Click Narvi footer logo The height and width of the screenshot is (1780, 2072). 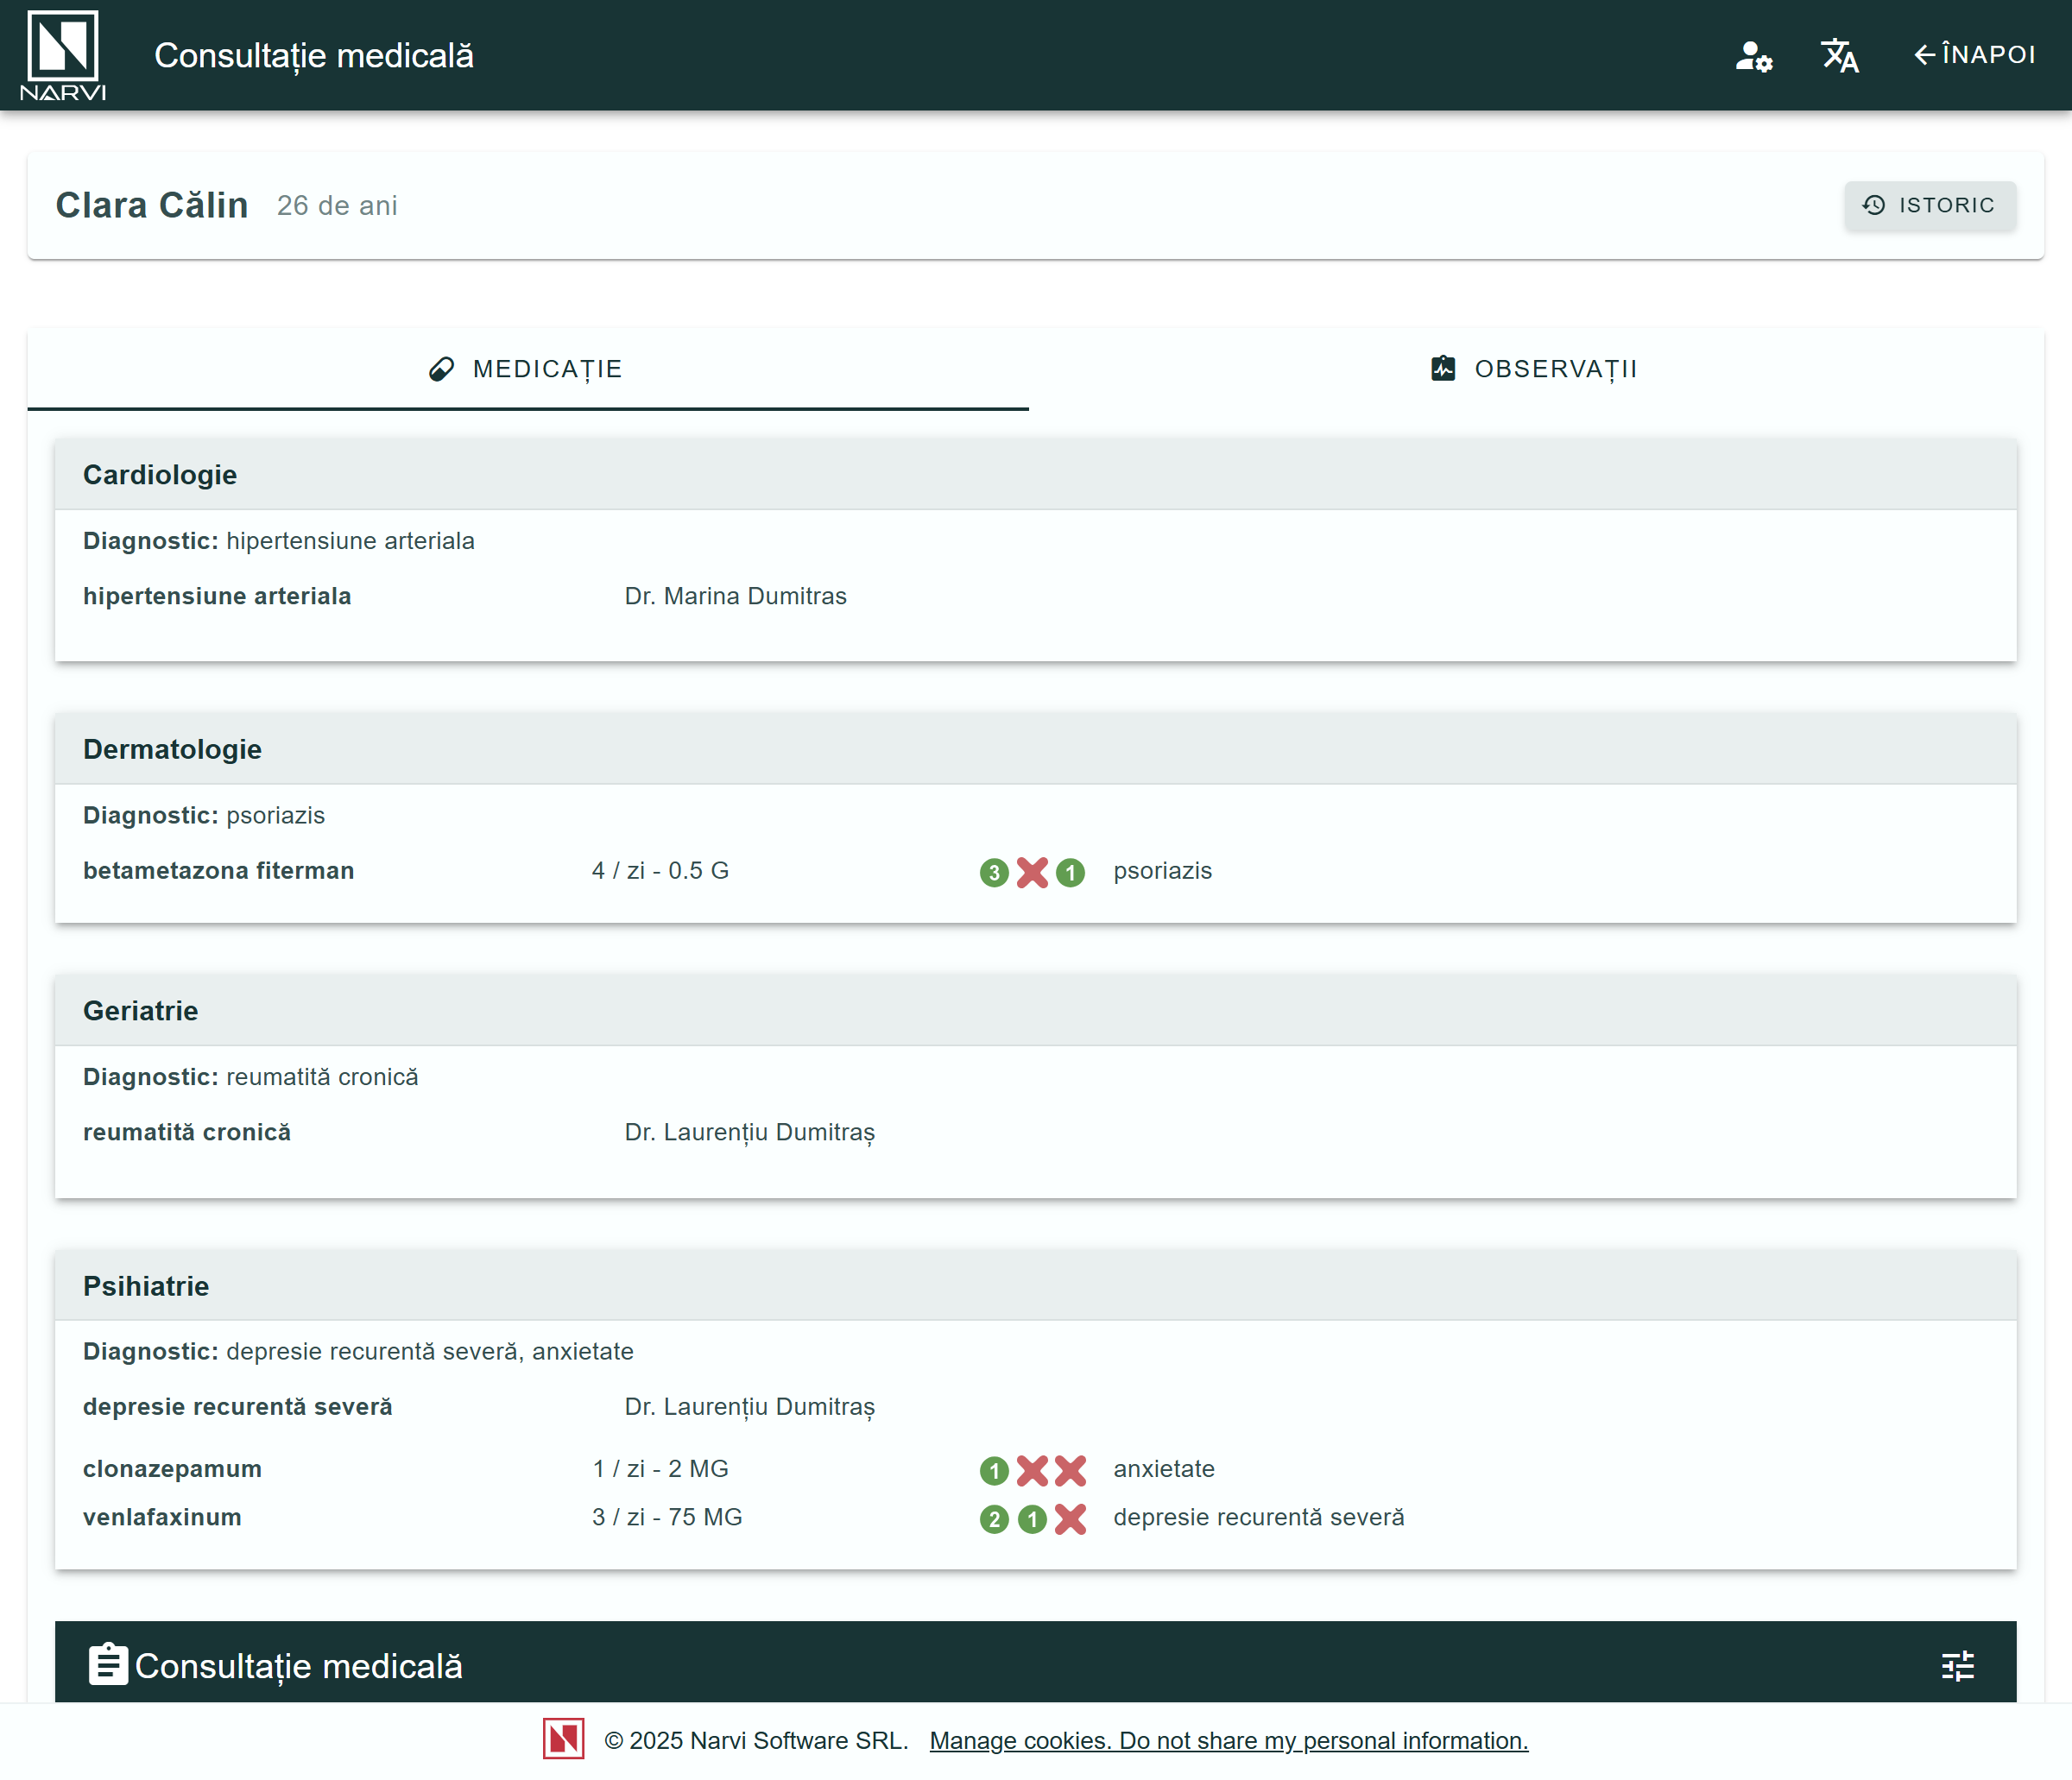click(x=564, y=1739)
